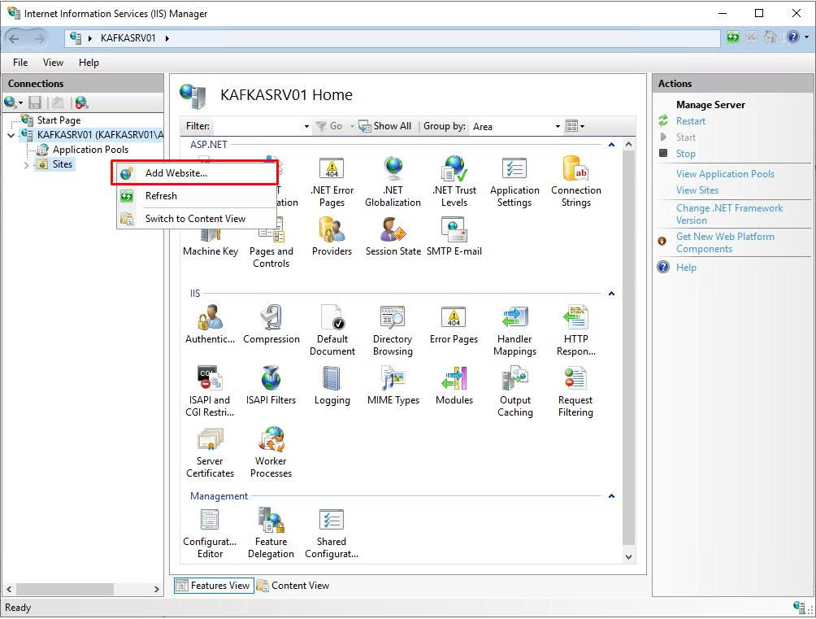Open ISAPI Filters feature
The width and height of the screenshot is (816, 619).
[271, 386]
